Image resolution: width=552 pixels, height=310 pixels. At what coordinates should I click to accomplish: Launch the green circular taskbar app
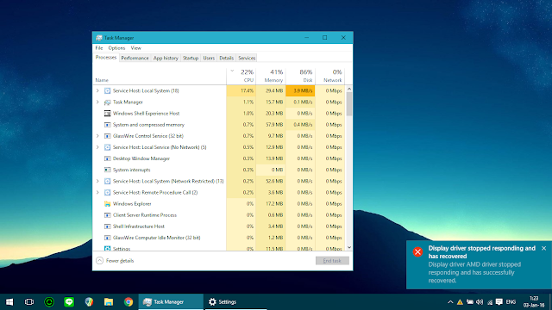(49, 302)
